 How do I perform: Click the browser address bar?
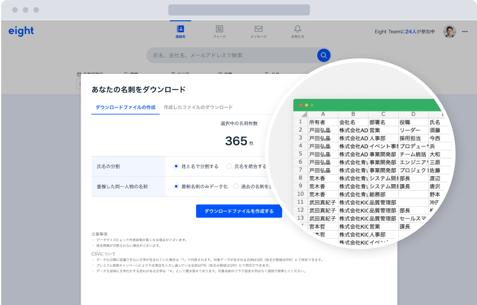[238, 10]
